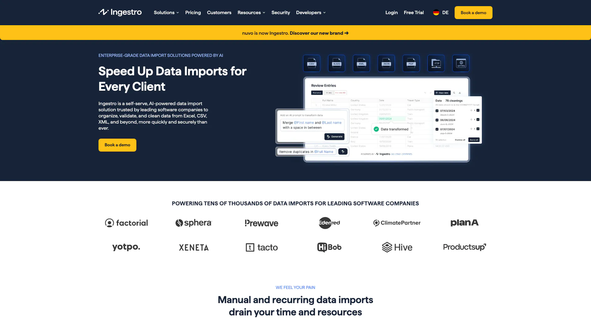The width and height of the screenshot is (591, 332).
Task: Open the Pricing page from the navigation
Action: [193, 13]
